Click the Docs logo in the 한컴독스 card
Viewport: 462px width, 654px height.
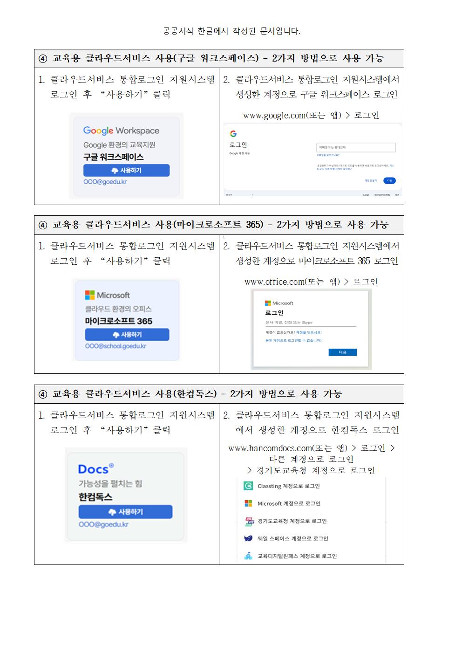95,469
